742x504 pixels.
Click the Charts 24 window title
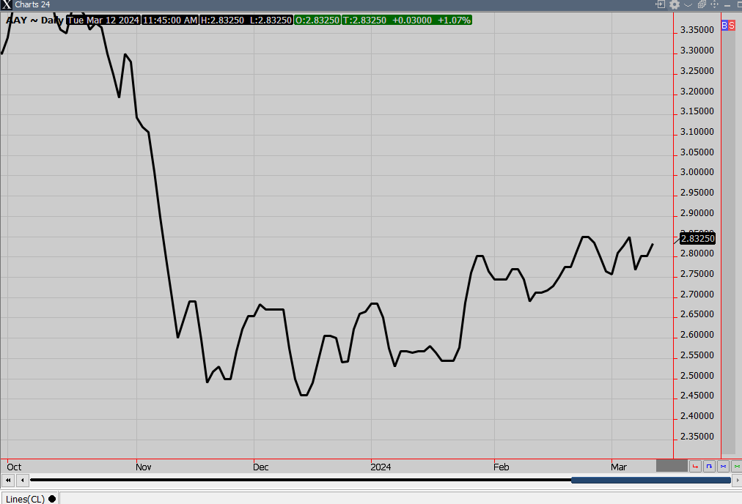(x=32, y=4)
